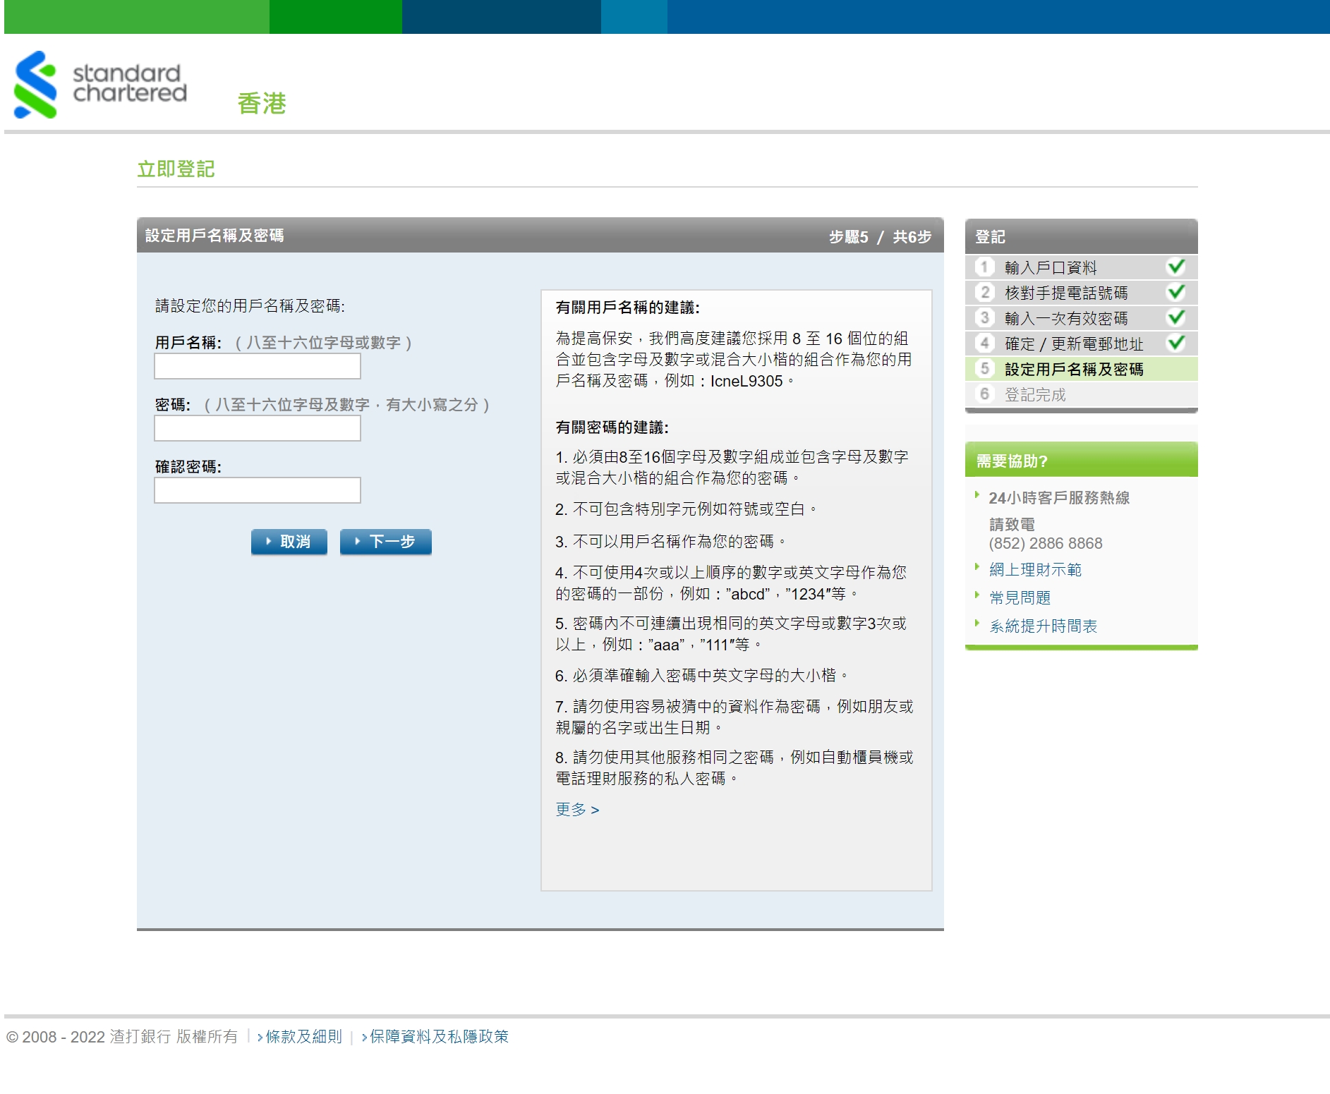Click the green checkmark beside 輸入戶口資料
Screen dimensions: 1330x1094
coord(1175,267)
